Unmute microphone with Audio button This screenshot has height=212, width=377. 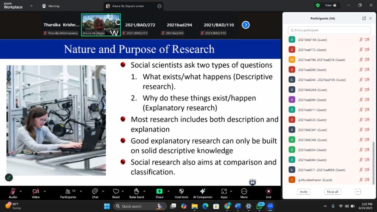click(13, 191)
